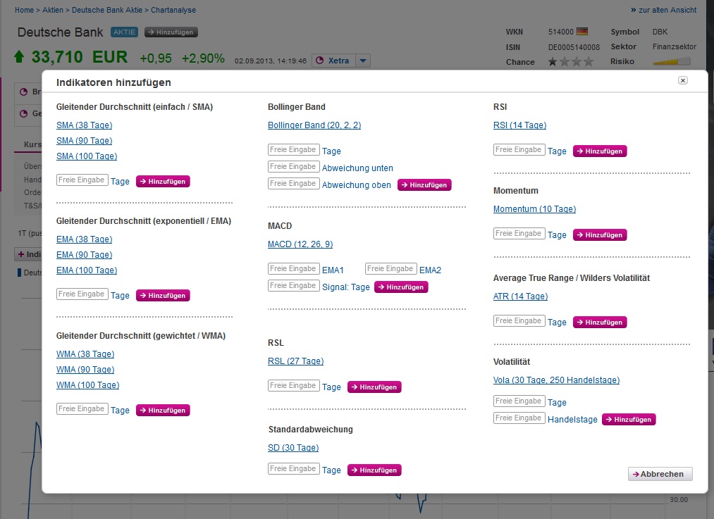Click Hinzufügen for custom SMA
The height and width of the screenshot is (519, 714).
coord(163,182)
